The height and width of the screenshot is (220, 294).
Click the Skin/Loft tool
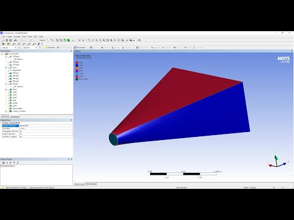pyautogui.click(x=127, y=48)
